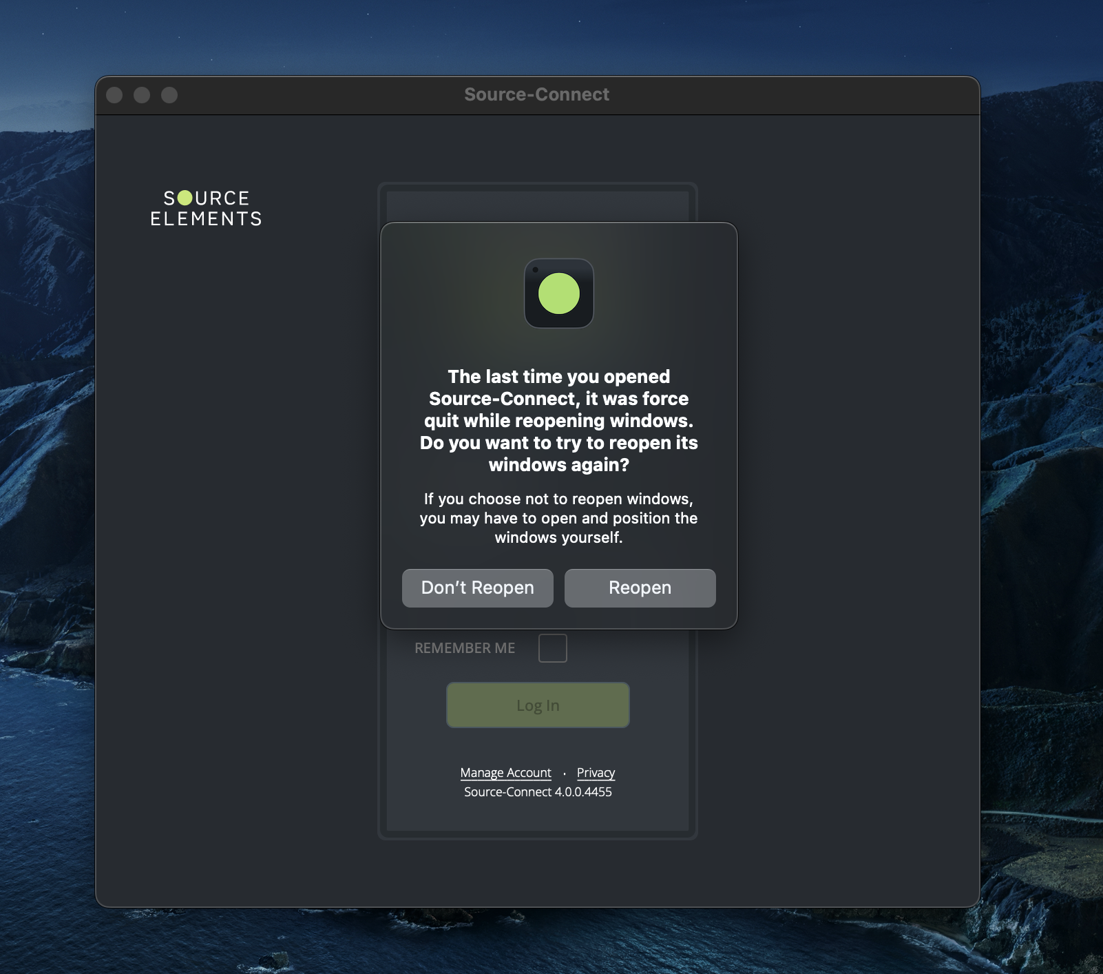Click the Source-Connect app icon in the dialog
The image size is (1103, 974).
point(558,293)
